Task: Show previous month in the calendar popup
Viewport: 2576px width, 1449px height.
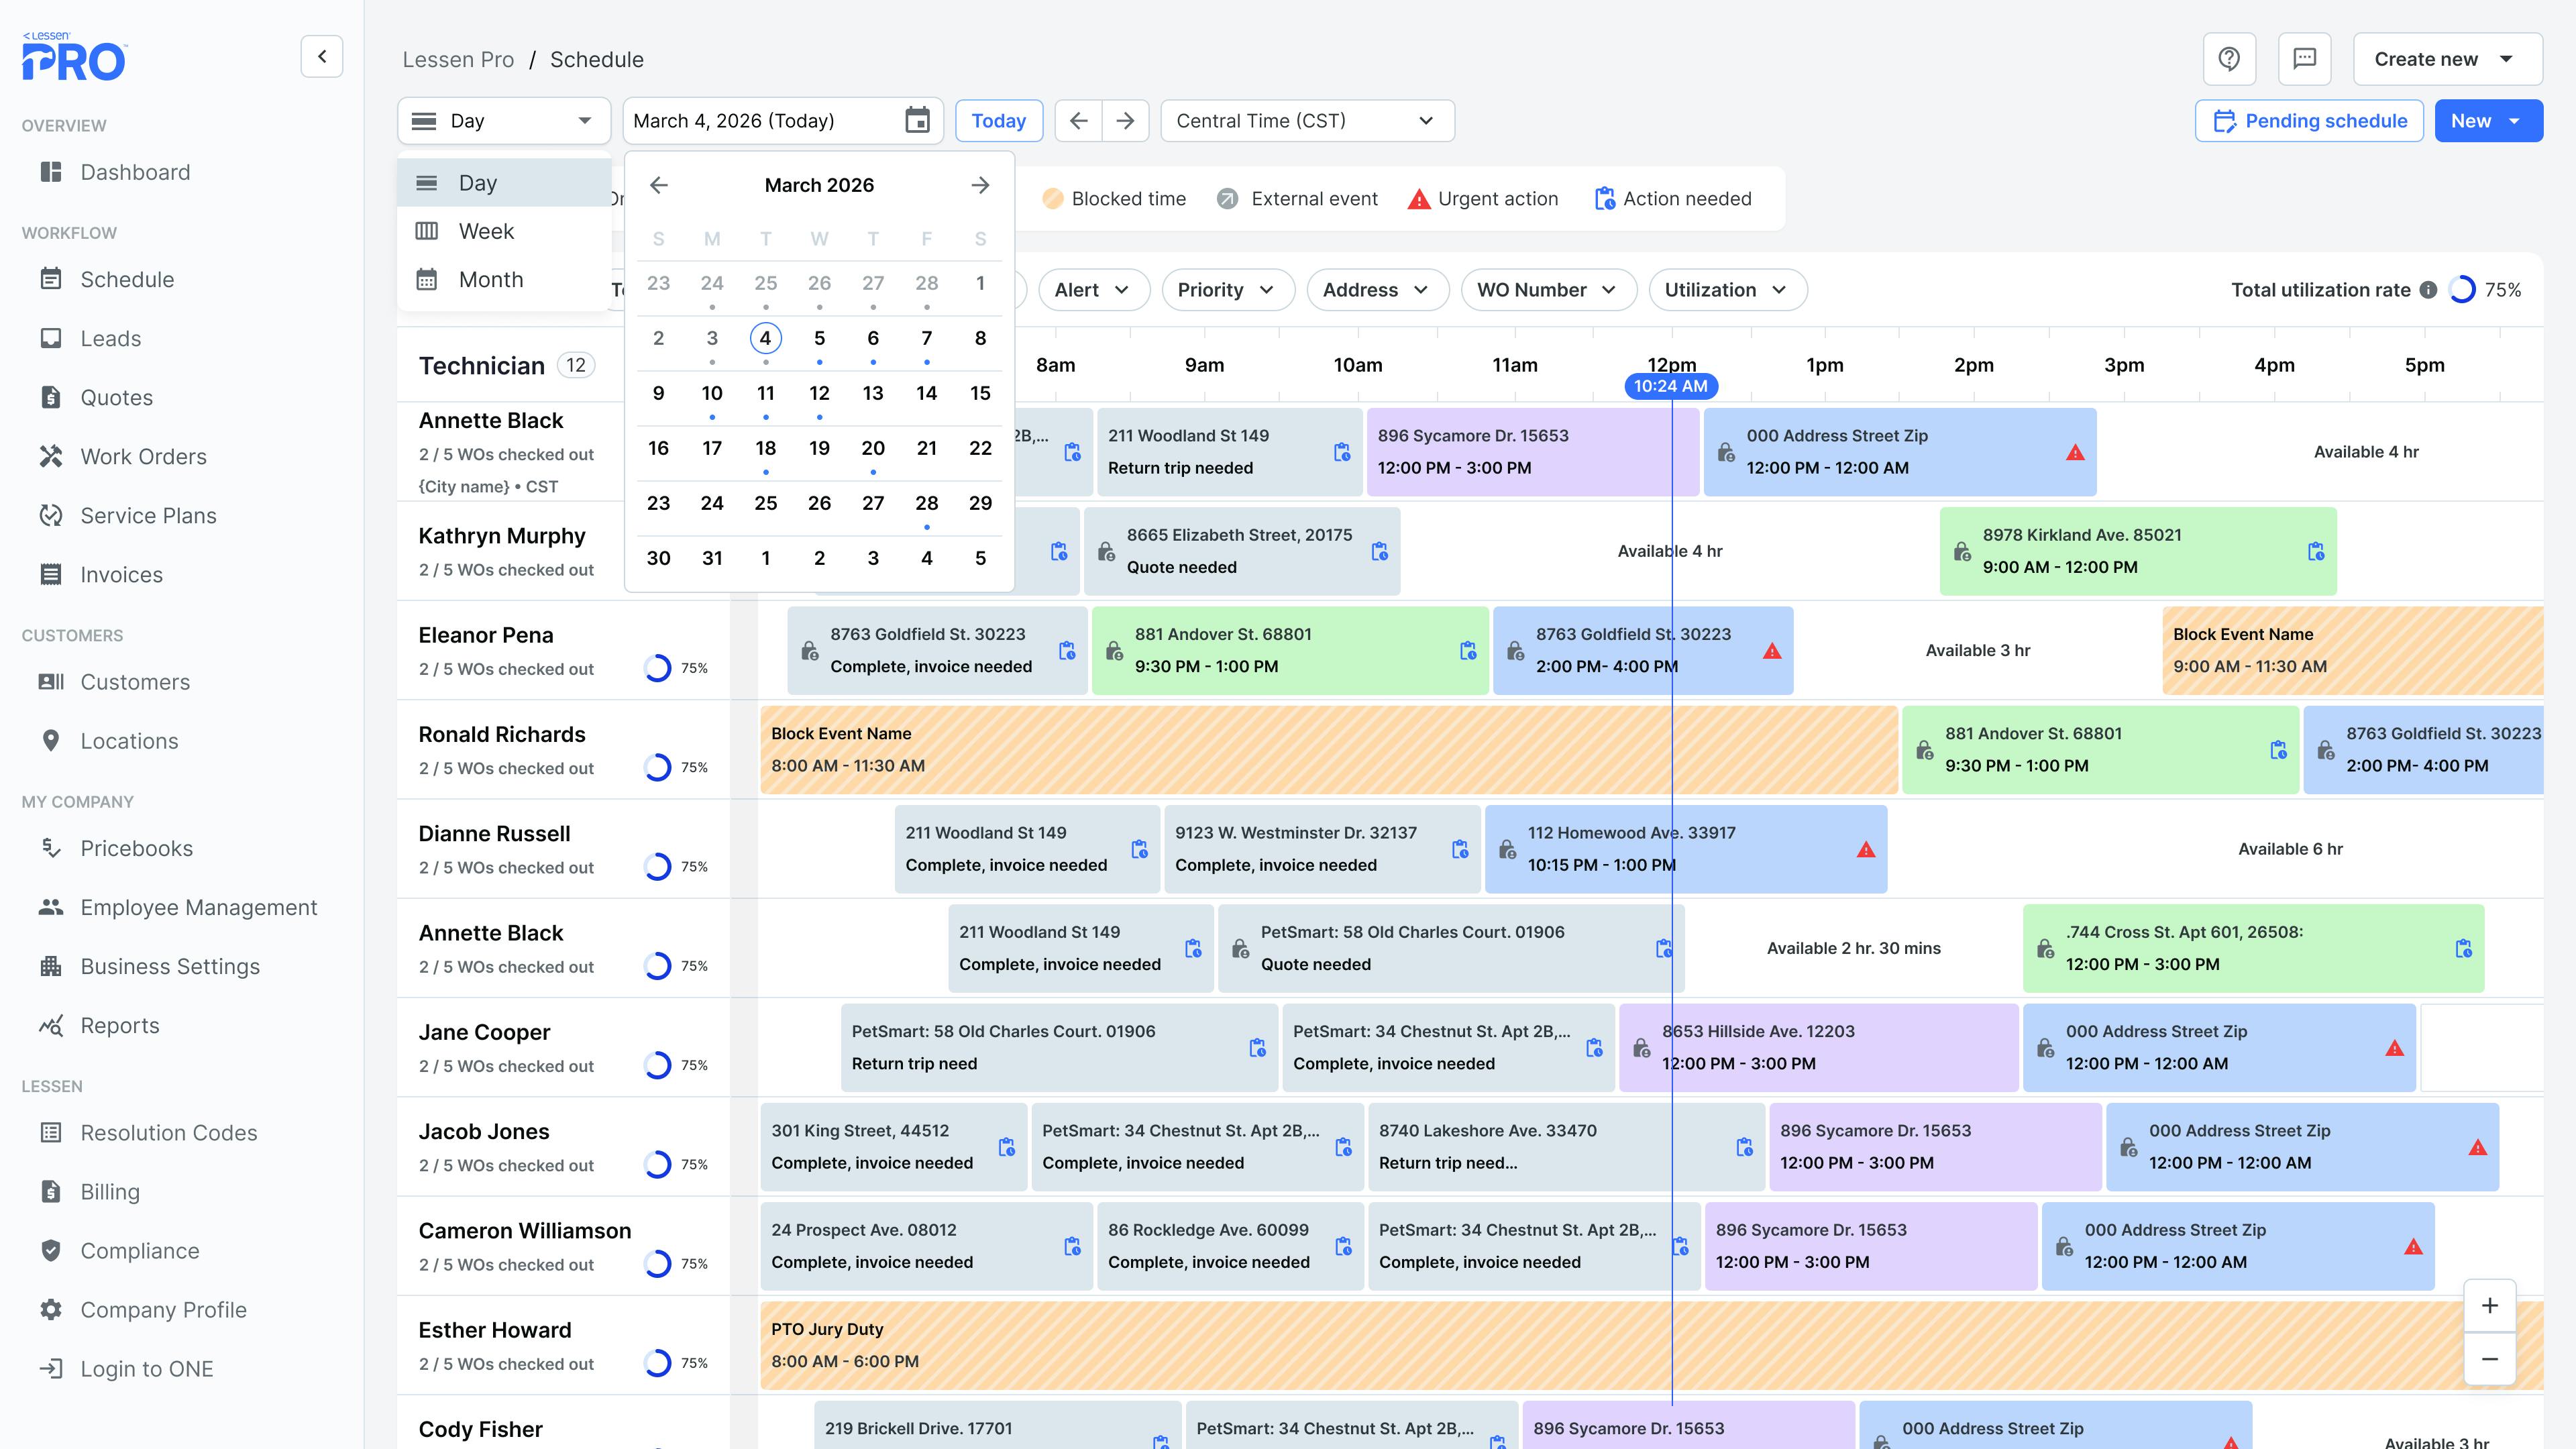Action: [658, 185]
